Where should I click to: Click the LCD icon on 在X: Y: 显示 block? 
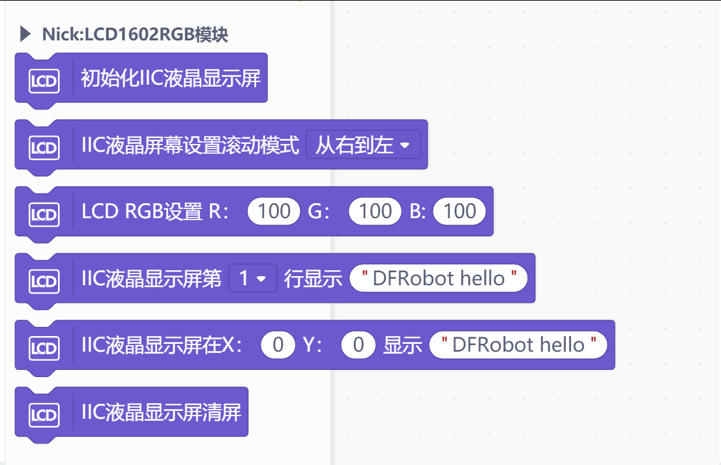pyautogui.click(x=44, y=348)
